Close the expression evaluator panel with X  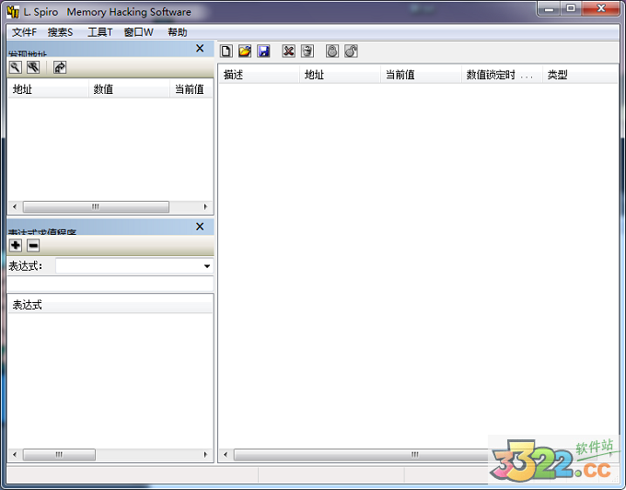200,227
